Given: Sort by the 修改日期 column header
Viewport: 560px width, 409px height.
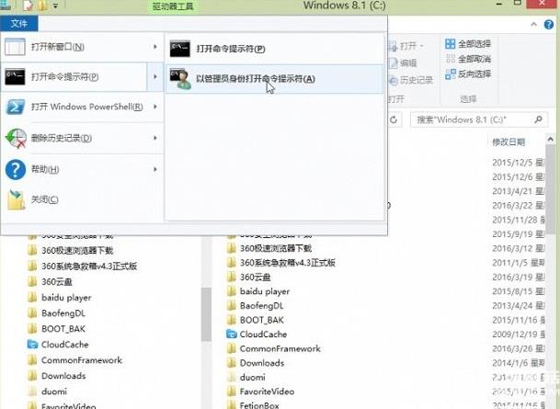Looking at the screenshot, I should (x=509, y=142).
